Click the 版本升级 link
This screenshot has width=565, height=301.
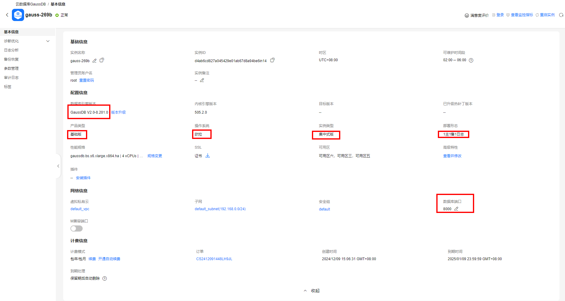click(x=118, y=112)
